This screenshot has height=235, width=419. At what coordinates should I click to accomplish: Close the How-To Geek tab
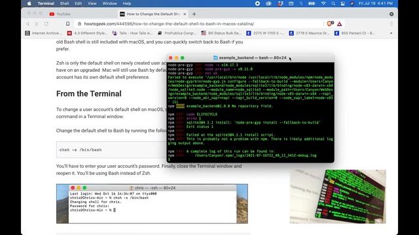[x=185, y=14]
